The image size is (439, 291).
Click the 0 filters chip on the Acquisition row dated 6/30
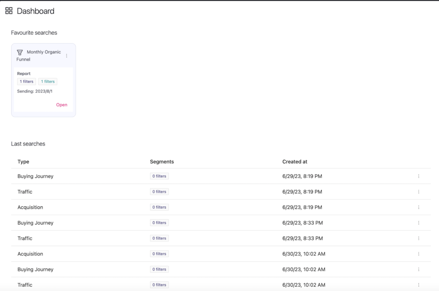click(x=159, y=253)
